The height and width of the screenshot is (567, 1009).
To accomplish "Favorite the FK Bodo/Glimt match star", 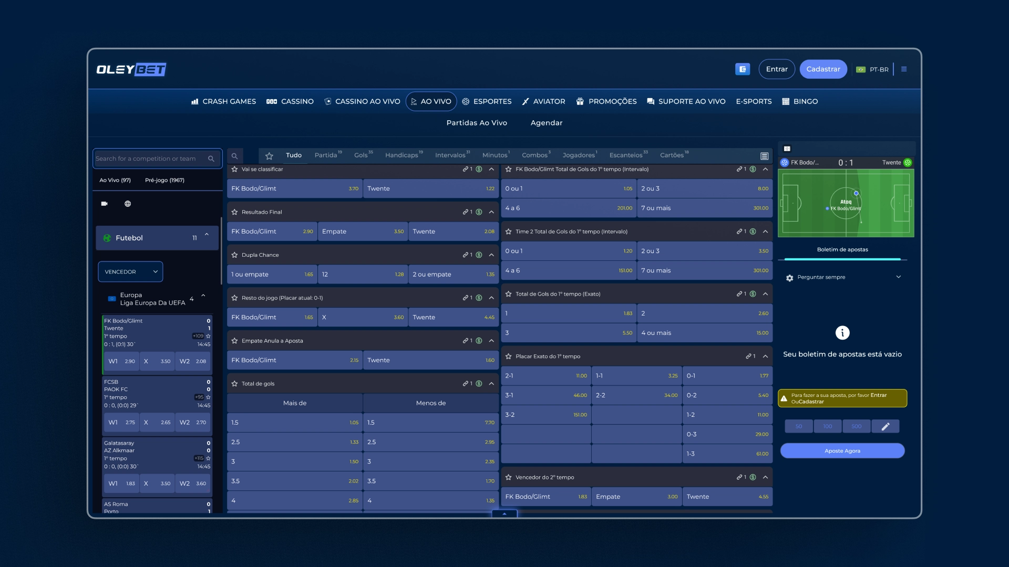I will coord(209,337).
